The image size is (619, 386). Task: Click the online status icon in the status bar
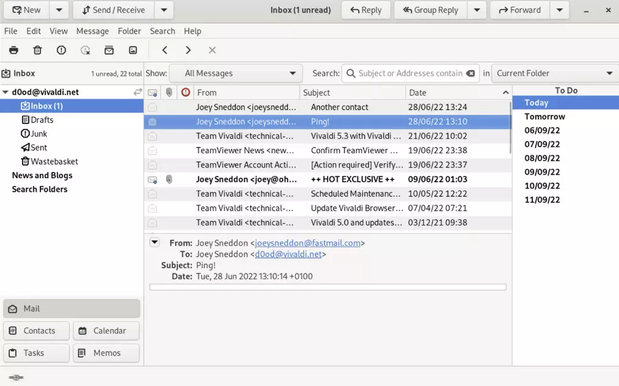(16, 377)
